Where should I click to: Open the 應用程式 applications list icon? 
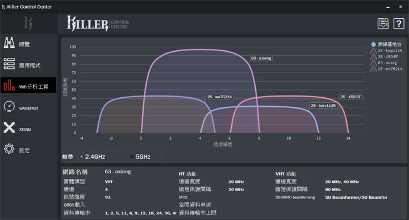click(9, 64)
